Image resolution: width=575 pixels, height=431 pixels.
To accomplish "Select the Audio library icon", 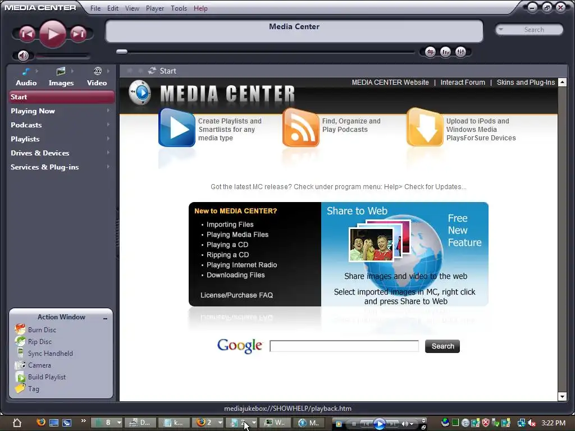I will pos(26,71).
